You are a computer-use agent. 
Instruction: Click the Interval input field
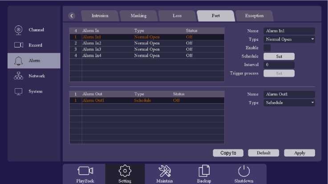(279, 65)
